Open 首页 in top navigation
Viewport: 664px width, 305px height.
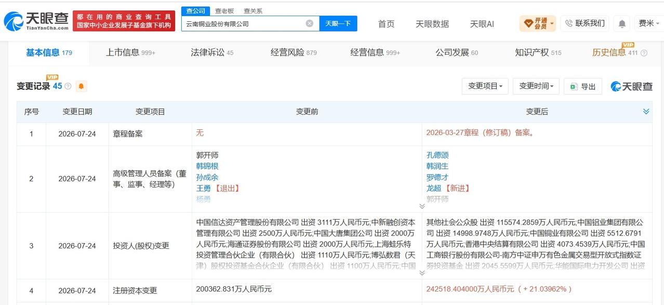coord(386,24)
